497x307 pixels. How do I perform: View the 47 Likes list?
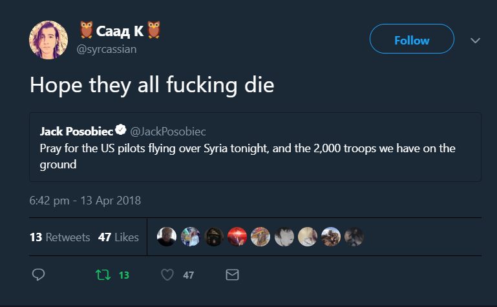[118, 237]
